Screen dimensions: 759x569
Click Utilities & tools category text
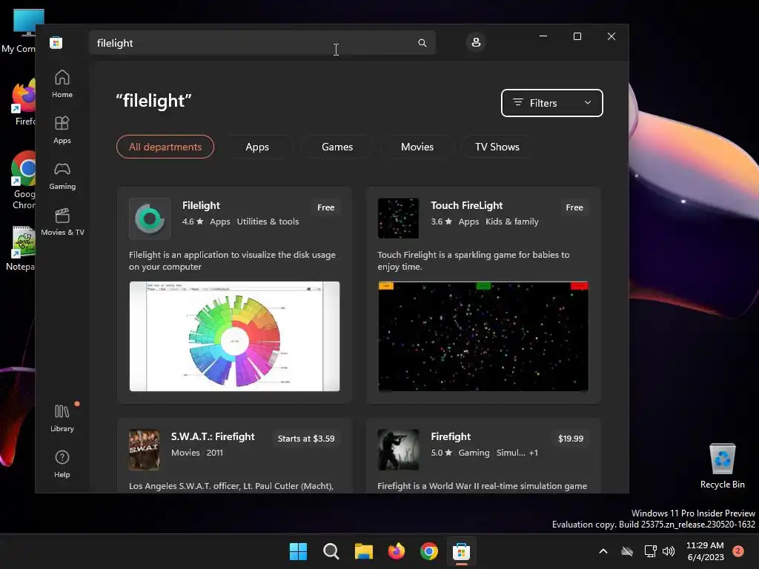click(268, 222)
